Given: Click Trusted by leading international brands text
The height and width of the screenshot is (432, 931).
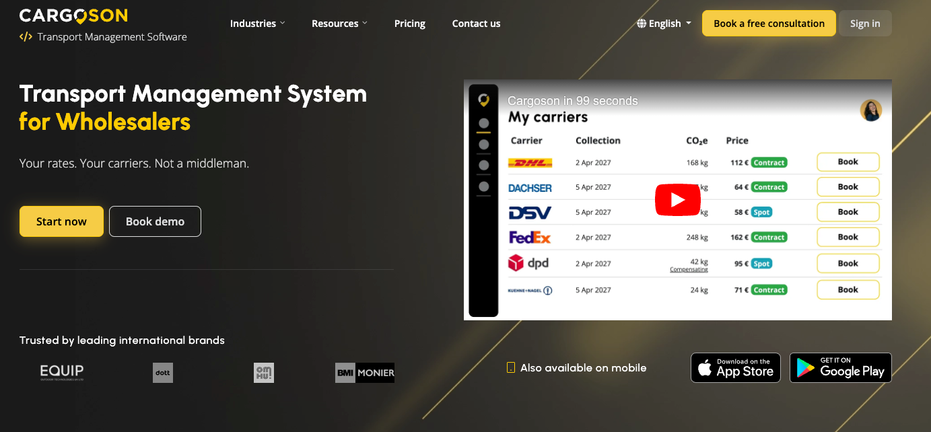Looking at the screenshot, I should coord(122,340).
